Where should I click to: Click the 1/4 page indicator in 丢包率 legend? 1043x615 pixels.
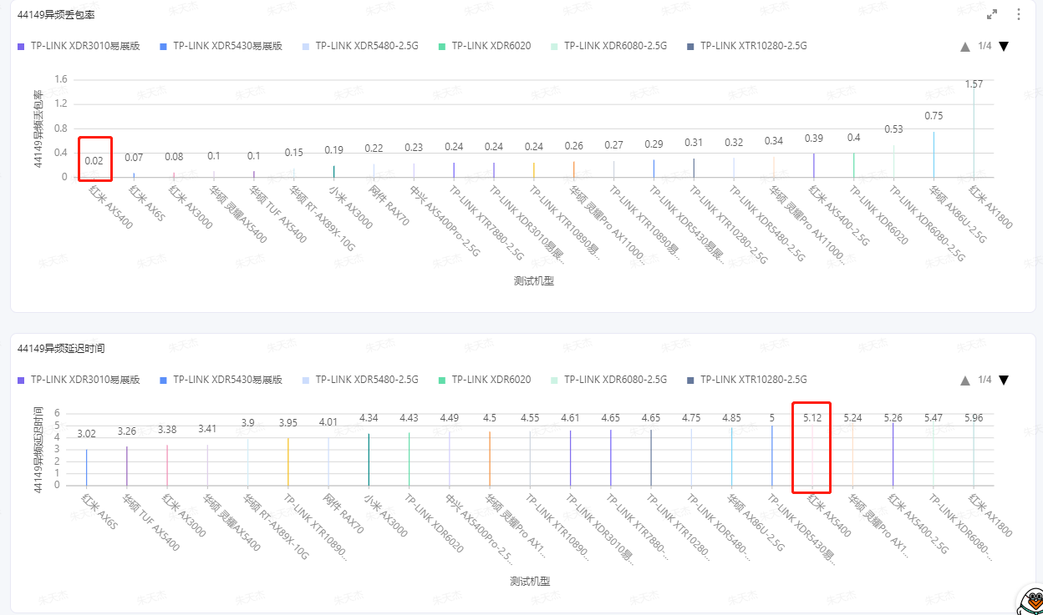(984, 46)
